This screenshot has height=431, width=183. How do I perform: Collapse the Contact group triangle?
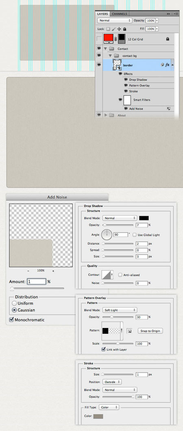[x=105, y=48]
